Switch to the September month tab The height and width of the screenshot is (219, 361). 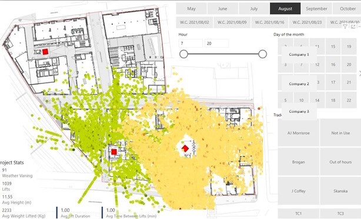point(316,9)
